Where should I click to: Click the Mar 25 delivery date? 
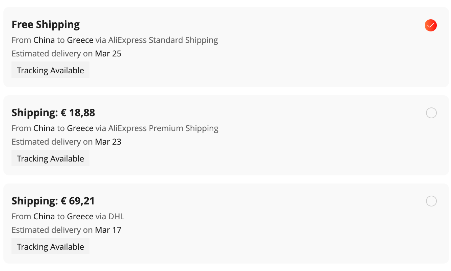[x=108, y=54]
